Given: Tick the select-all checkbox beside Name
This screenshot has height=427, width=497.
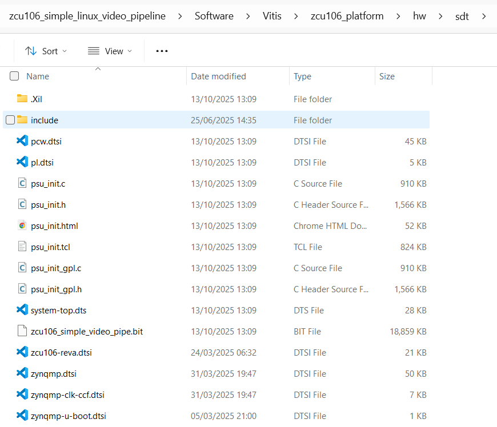Looking at the screenshot, I should click(x=14, y=76).
